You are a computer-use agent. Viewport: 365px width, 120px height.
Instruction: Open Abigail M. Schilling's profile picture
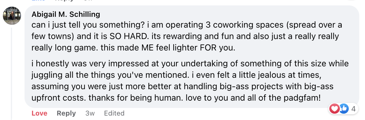[12, 16]
